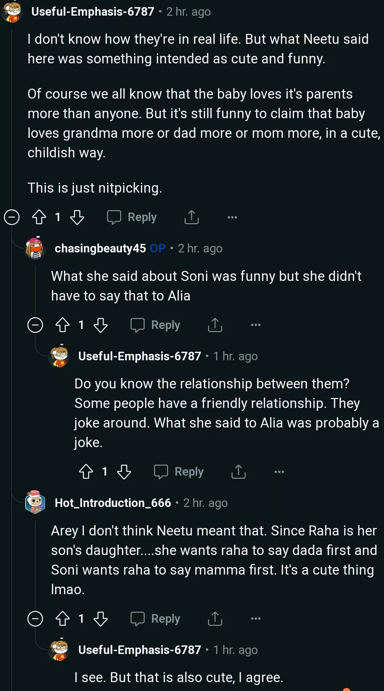384x691 pixels.
Task: Upvote Hot_Introduction_666's 'Arey' comment
Action: [x=63, y=619]
